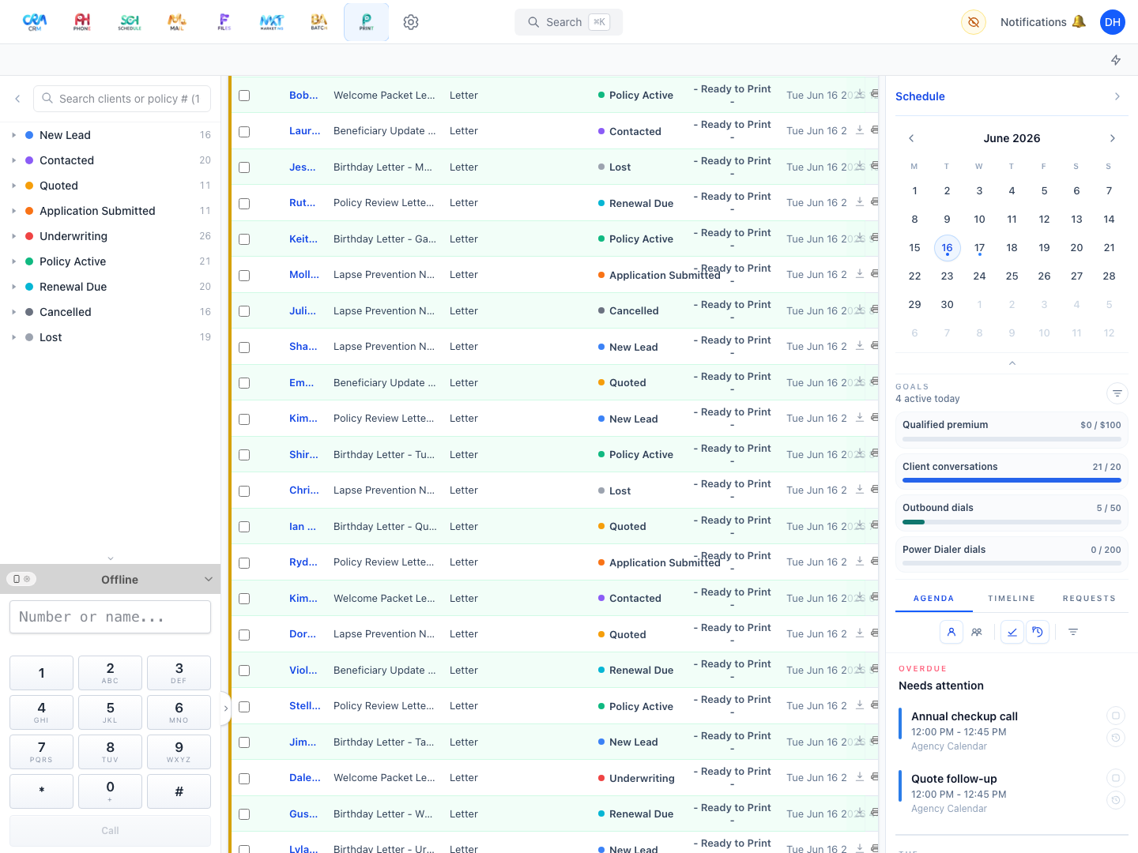Click the privacy eye-slash icon
The width and height of the screenshot is (1138, 853).
pyautogui.click(x=974, y=22)
